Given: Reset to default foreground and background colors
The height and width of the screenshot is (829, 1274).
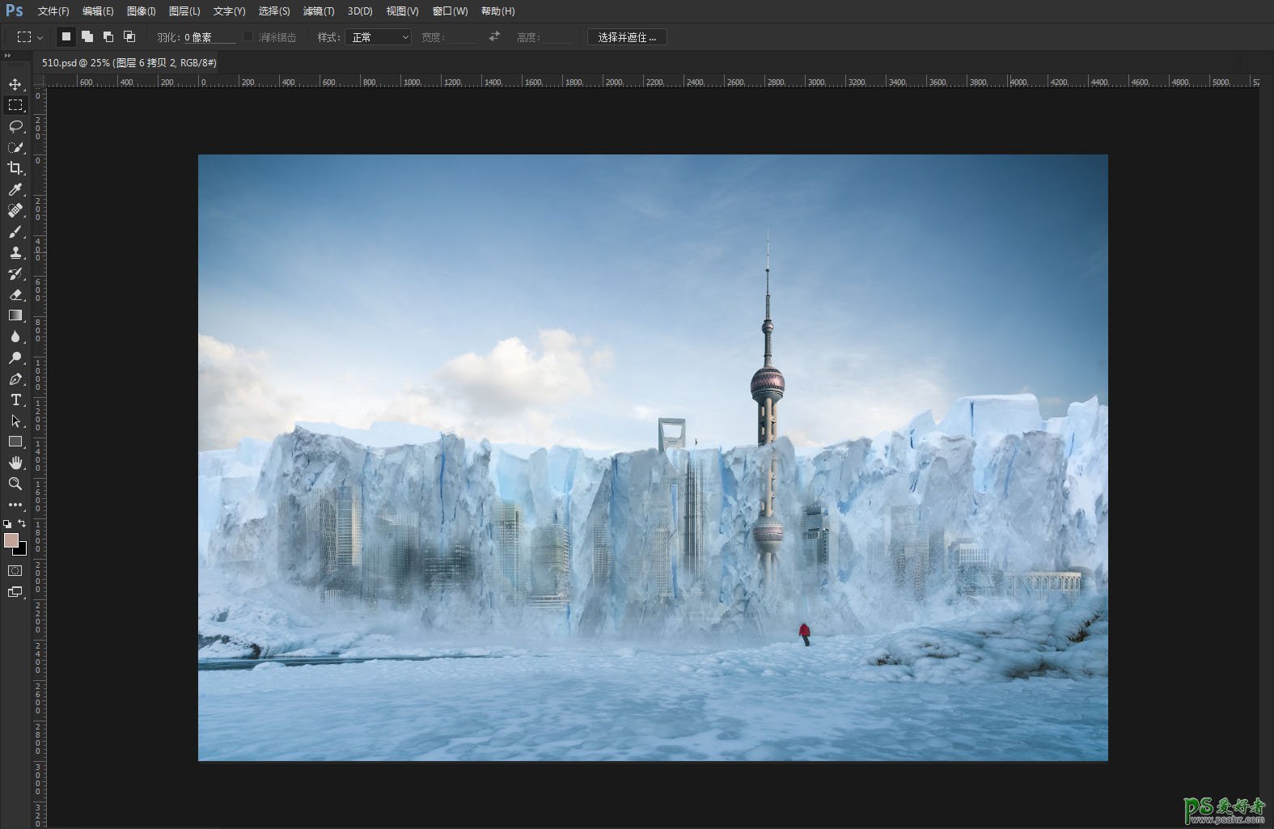Looking at the screenshot, I should click(7, 524).
